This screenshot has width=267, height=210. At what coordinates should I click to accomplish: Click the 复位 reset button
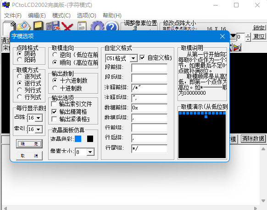(x=259, y=36)
